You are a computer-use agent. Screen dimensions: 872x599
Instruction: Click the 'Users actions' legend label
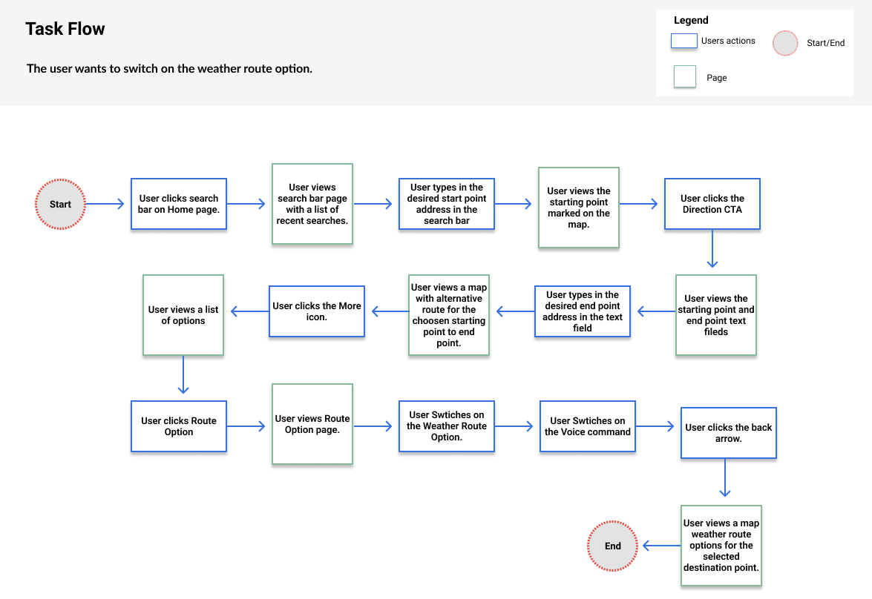[728, 41]
